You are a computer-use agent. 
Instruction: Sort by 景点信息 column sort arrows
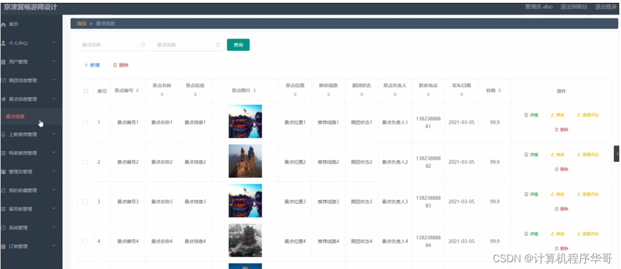(x=196, y=95)
